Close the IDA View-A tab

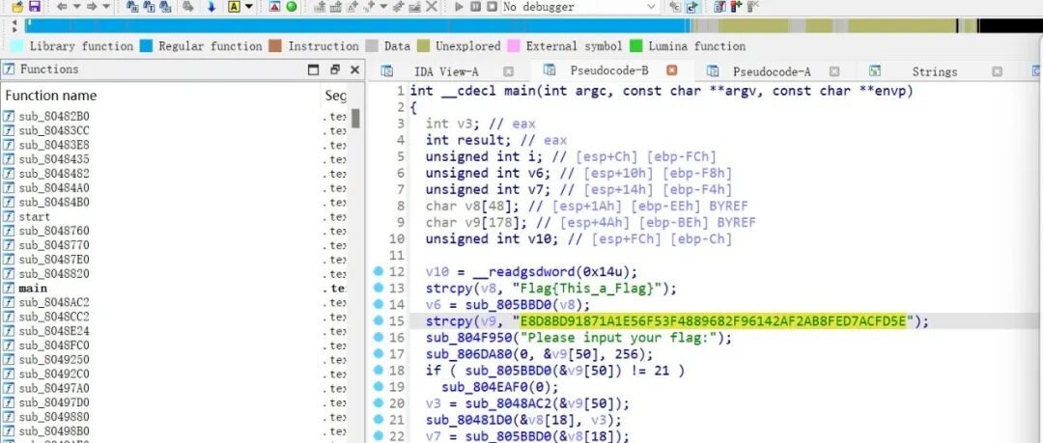coord(508,71)
